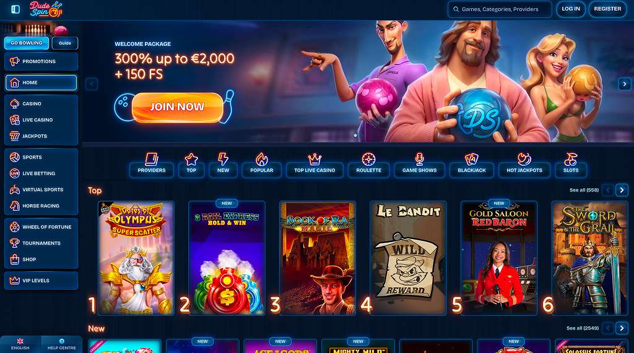This screenshot has width=634, height=353.
Task: Click the REGISTER button
Action: click(607, 9)
